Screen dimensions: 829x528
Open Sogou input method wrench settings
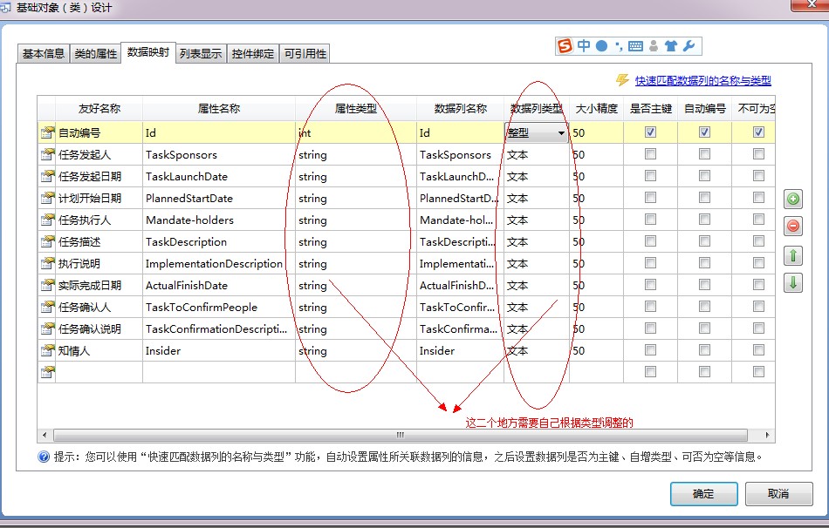[689, 46]
